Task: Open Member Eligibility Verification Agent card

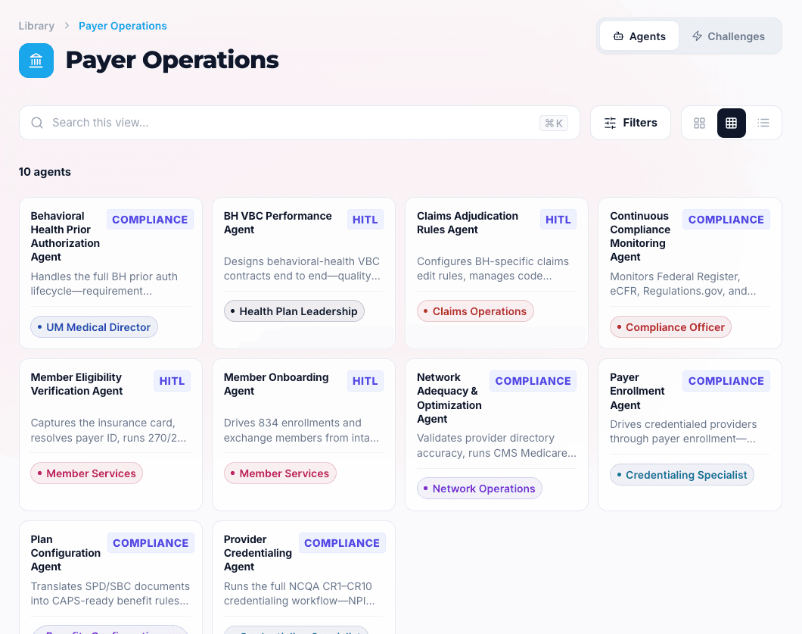Action: point(111,435)
